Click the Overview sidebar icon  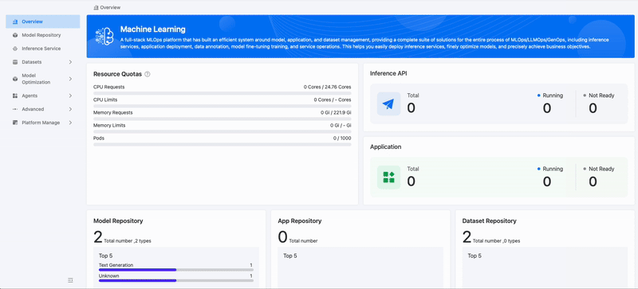15,21
